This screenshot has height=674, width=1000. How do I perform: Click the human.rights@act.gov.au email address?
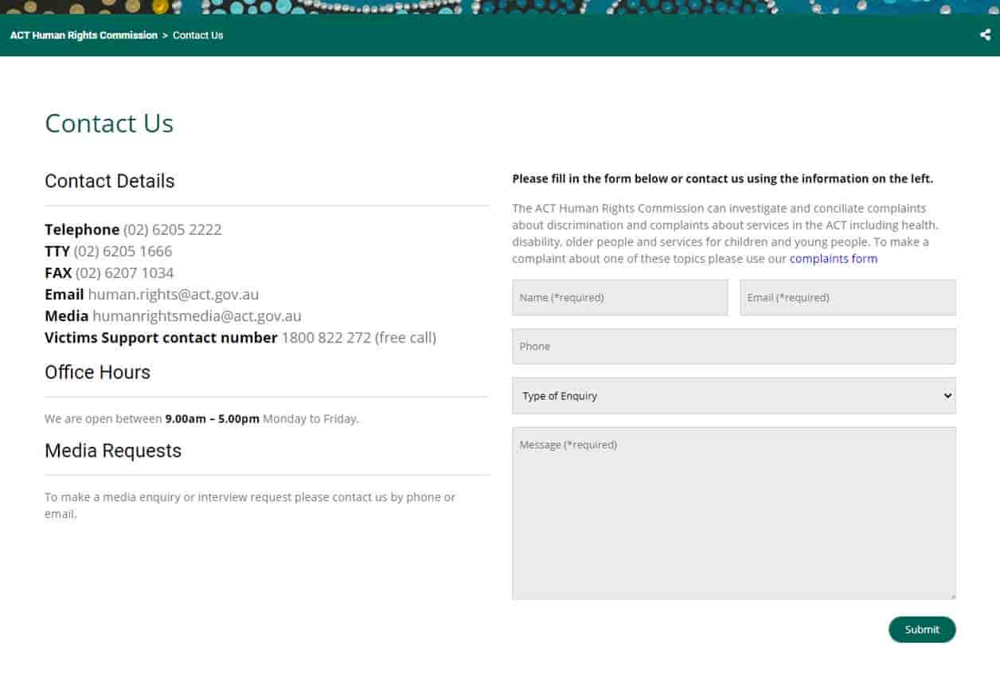174,294
